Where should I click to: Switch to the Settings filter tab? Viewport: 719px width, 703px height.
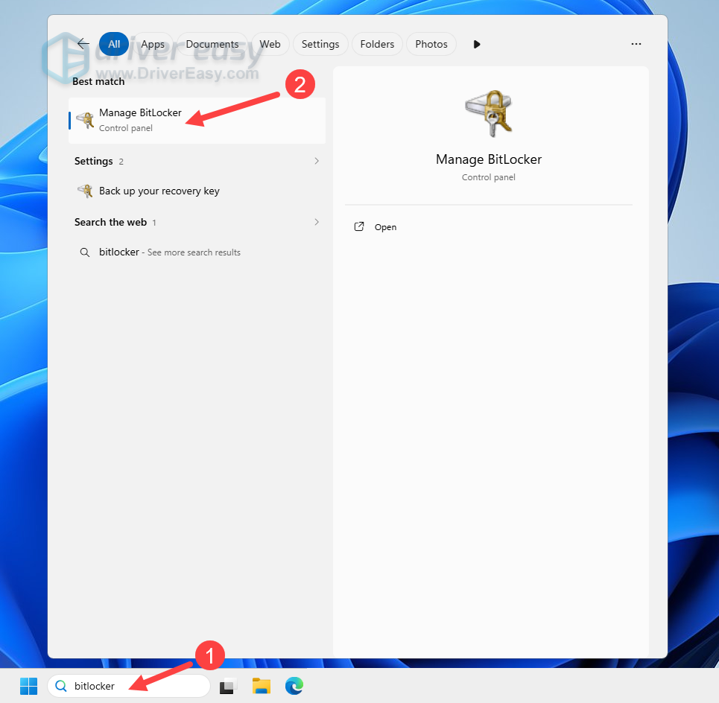pyautogui.click(x=320, y=44)
